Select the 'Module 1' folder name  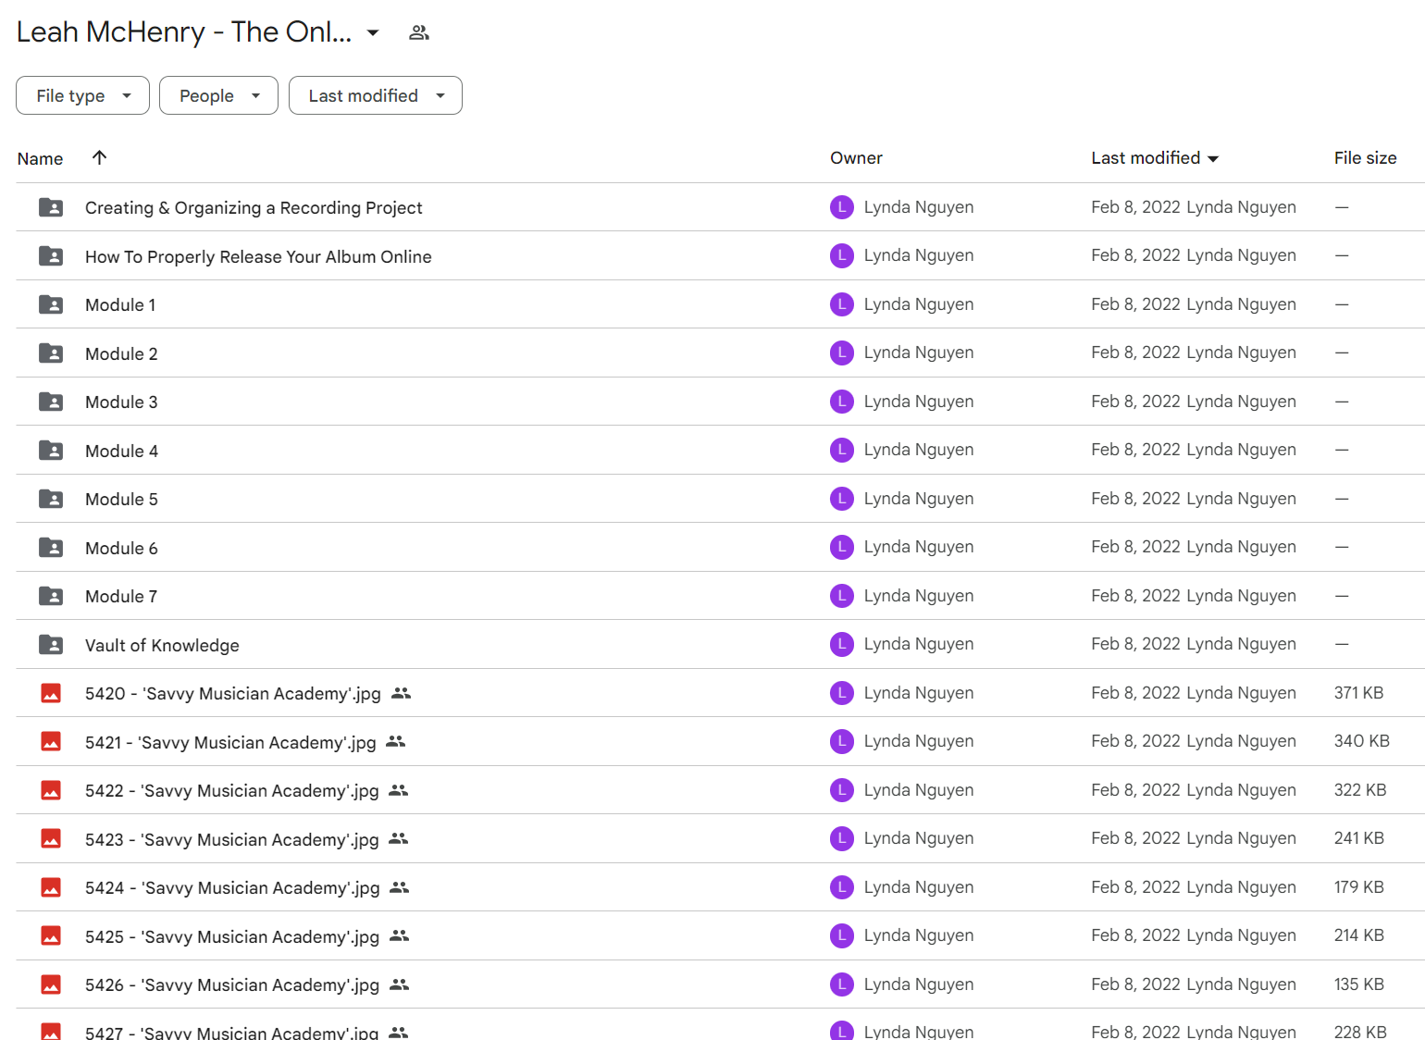click(120, 305)
